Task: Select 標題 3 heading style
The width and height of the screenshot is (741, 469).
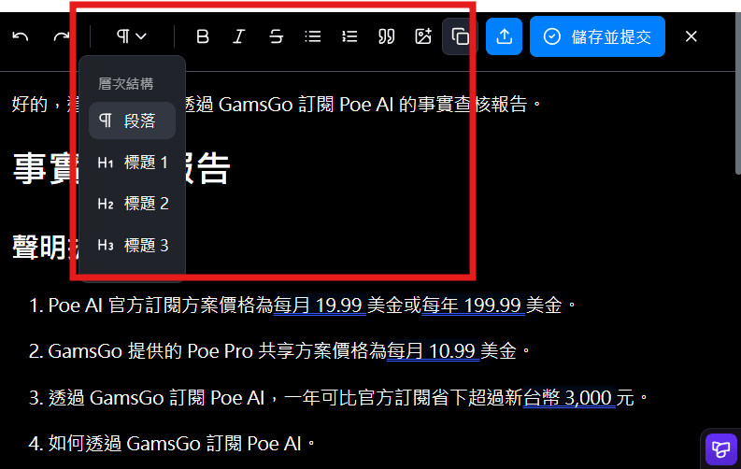Action: point(133,245)
